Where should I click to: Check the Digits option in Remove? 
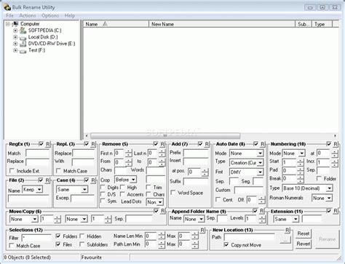click(103, 187)
